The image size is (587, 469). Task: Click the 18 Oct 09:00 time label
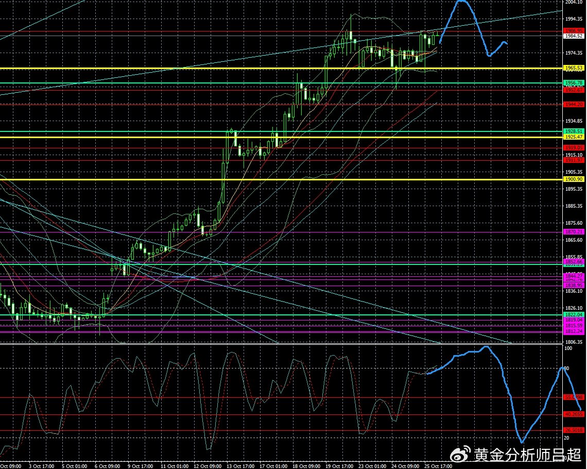tap(306, 466)
